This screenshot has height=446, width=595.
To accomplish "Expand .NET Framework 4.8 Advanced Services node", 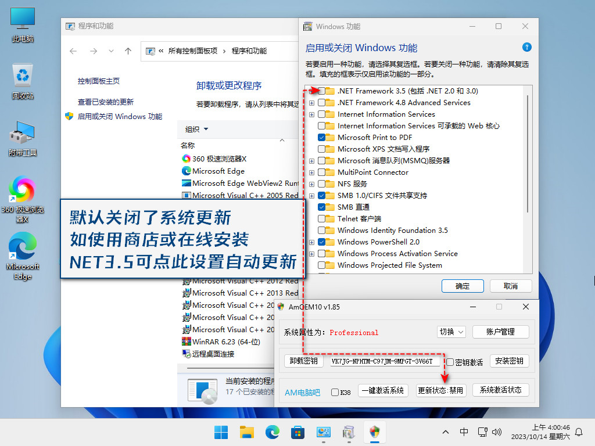I will pos(311,103).
